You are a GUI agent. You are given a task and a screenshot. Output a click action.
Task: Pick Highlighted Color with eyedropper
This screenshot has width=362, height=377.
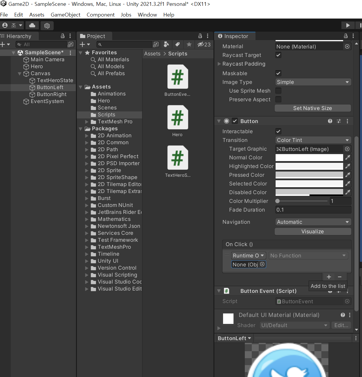[x=347, y=166]
